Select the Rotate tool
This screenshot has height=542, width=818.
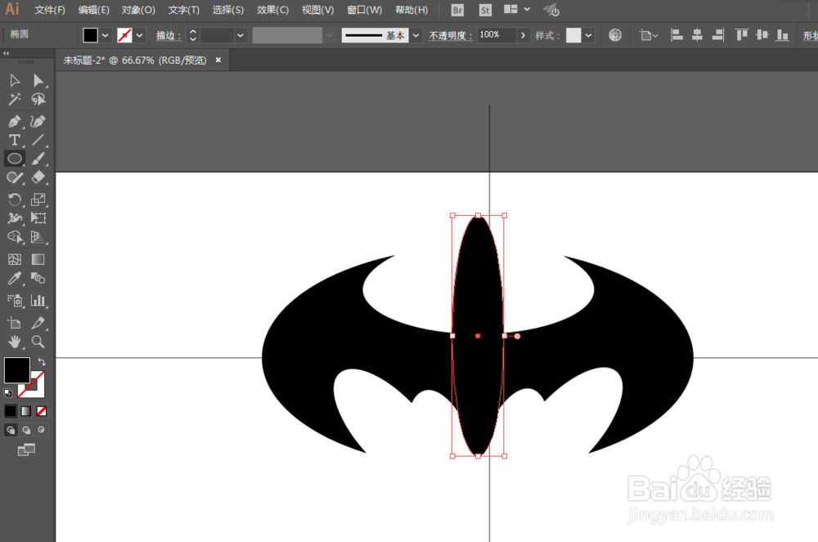(x=15, y=199)
